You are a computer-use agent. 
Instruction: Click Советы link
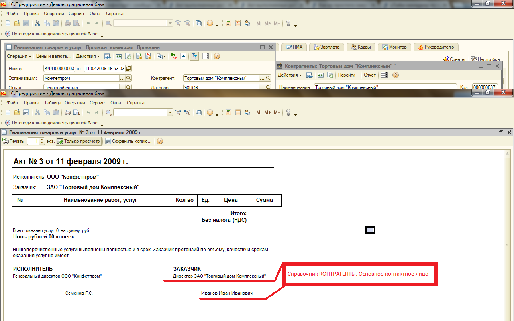[454, 59]
